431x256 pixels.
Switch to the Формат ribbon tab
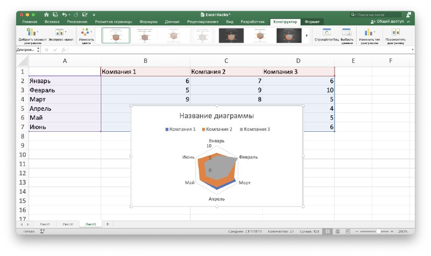312,22
